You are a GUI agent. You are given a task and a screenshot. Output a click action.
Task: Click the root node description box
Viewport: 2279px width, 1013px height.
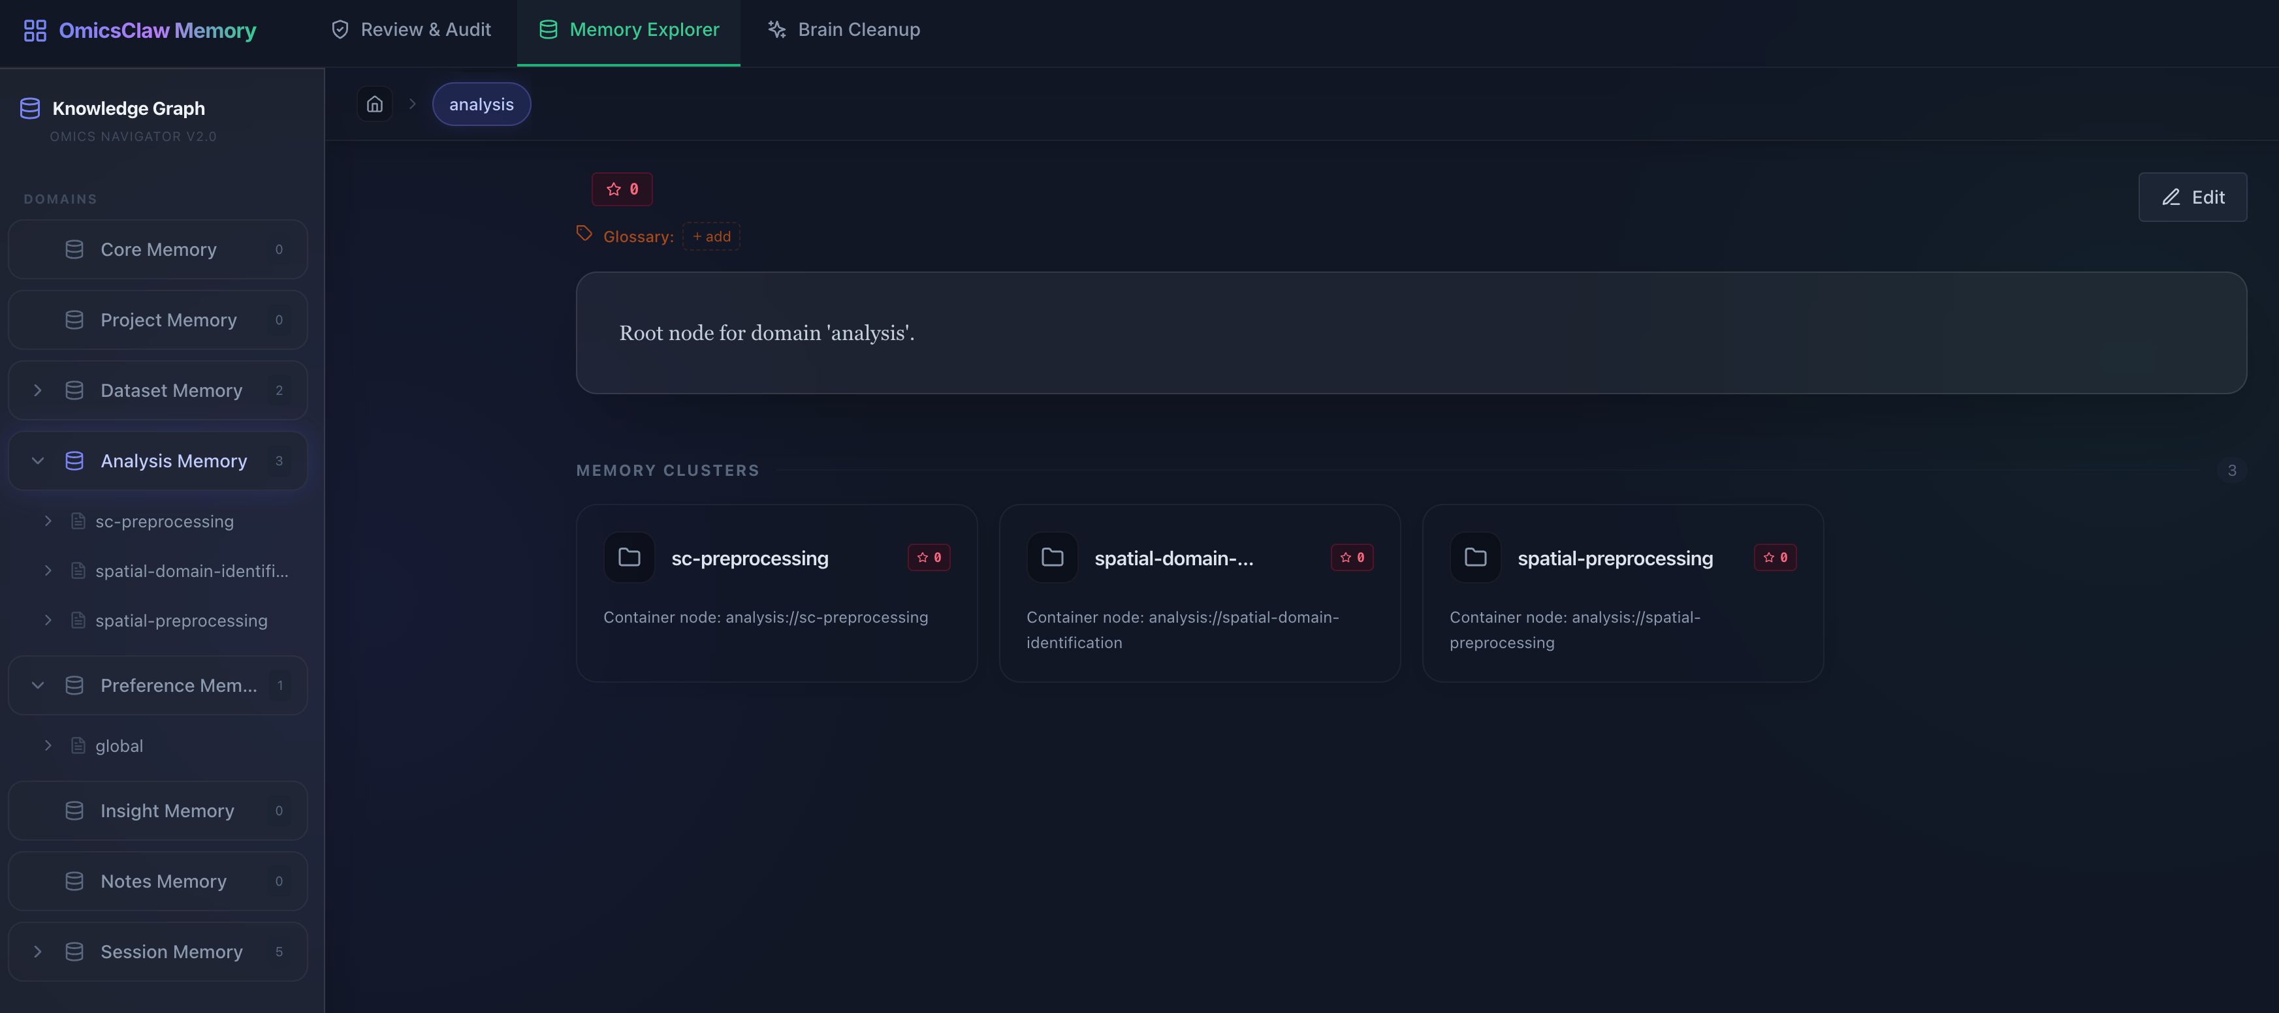(1411, 332)
